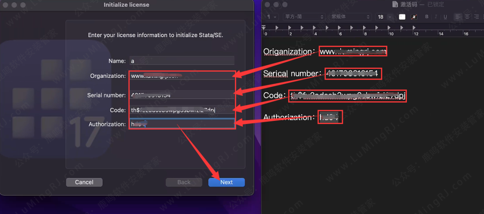484x214 pixels.
Task: Open the 常规体 typeface dropdown
Action: pyautogui.click(x=350, y=17)
